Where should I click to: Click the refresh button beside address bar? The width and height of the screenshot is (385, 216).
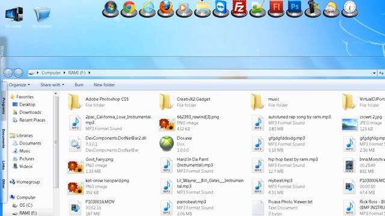[381, 73]
